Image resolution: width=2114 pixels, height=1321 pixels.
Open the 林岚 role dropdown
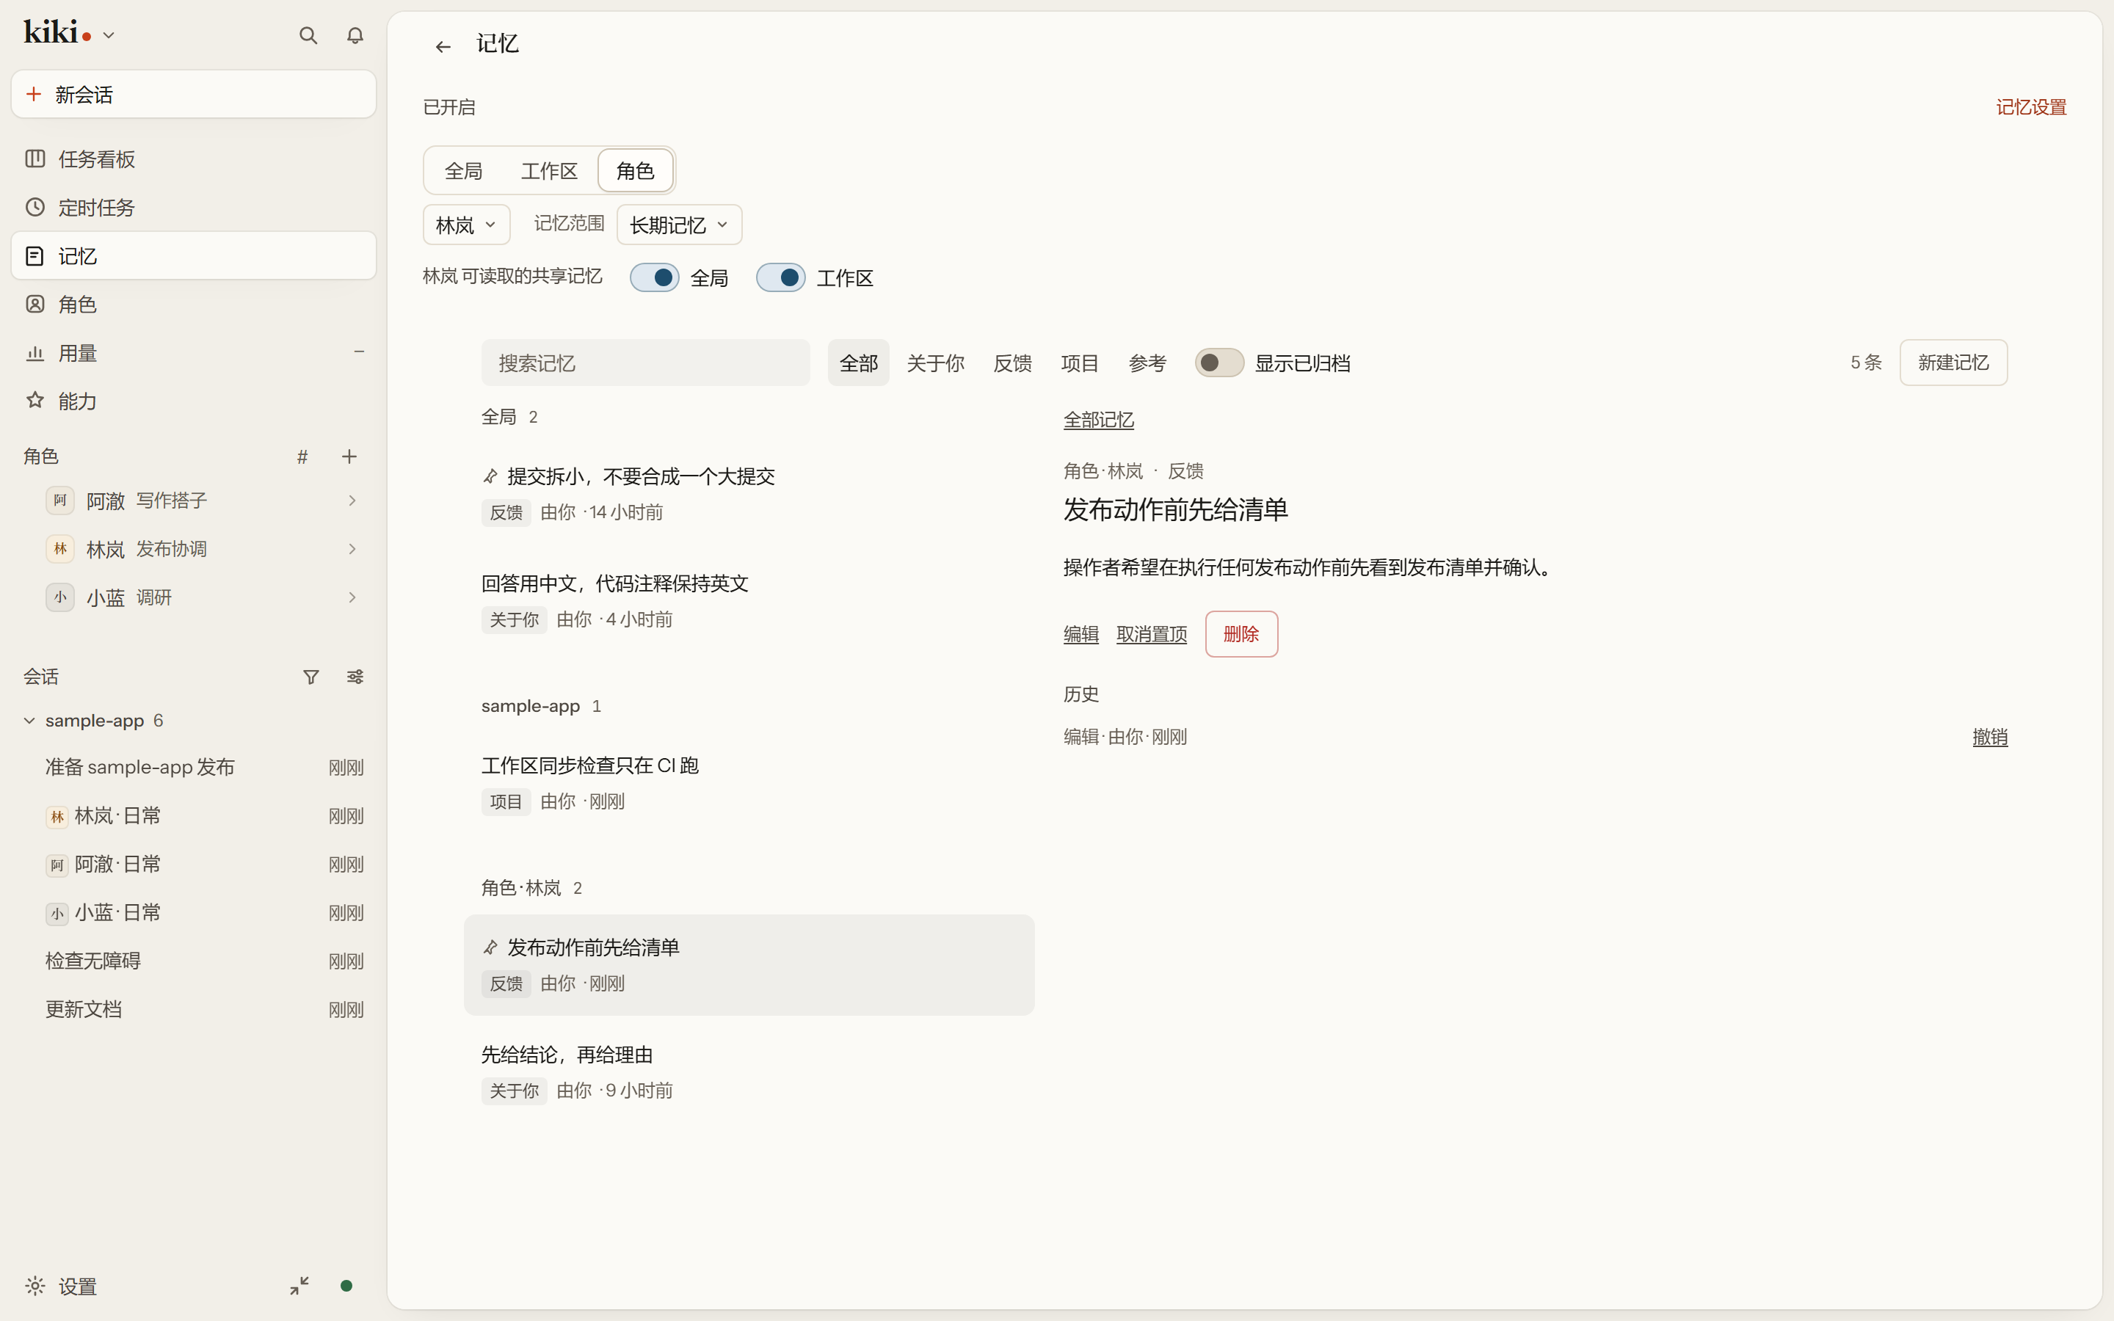(465, 225)
